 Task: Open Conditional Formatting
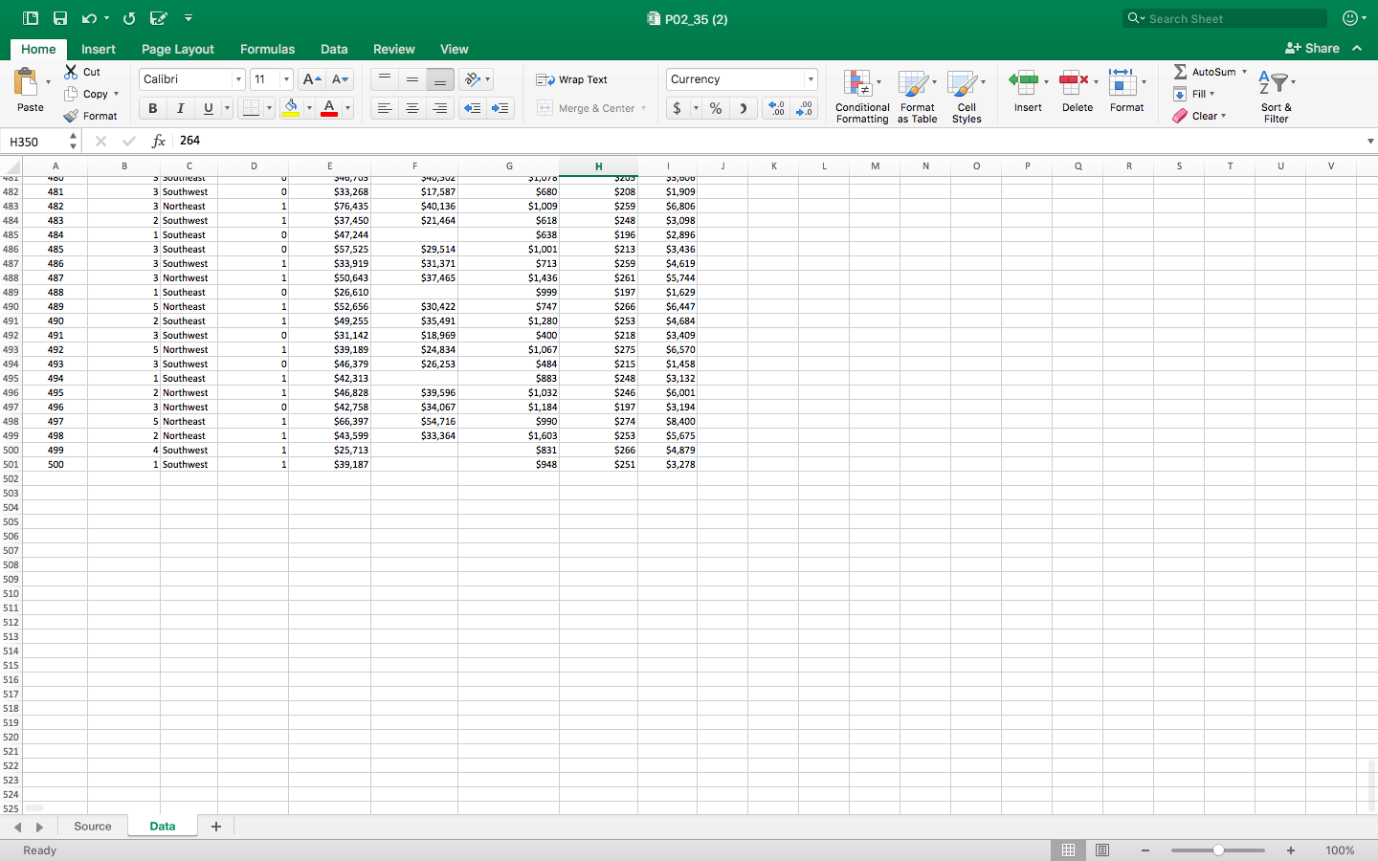(861, 97)
